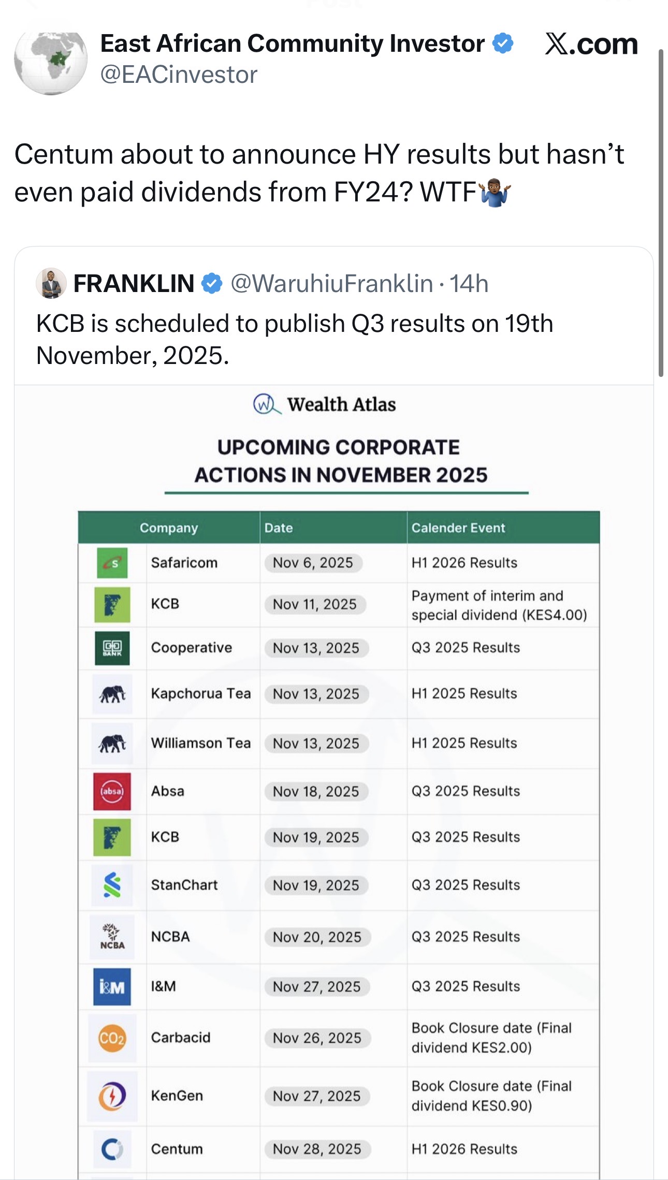Open the @WaruhiuFranklin handle link
Viewport: 668px width, 1180px height.
(331, 284)
